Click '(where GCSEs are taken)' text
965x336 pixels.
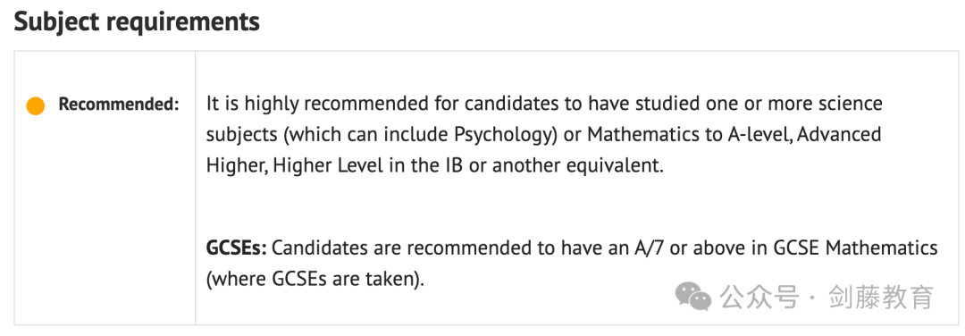(314, 280)
